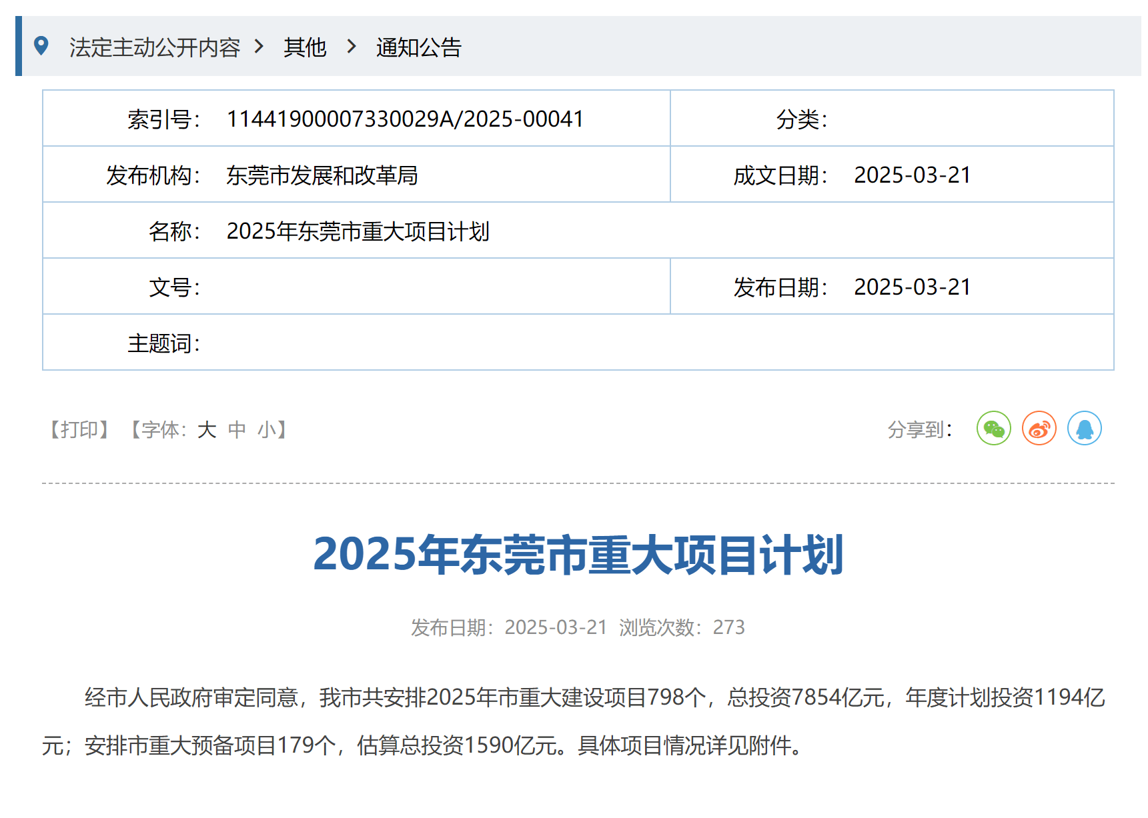The image size is (1148, 818).
Task: Click the chevron after 其他
Action: pyautogui.click(x=352, y=47)
